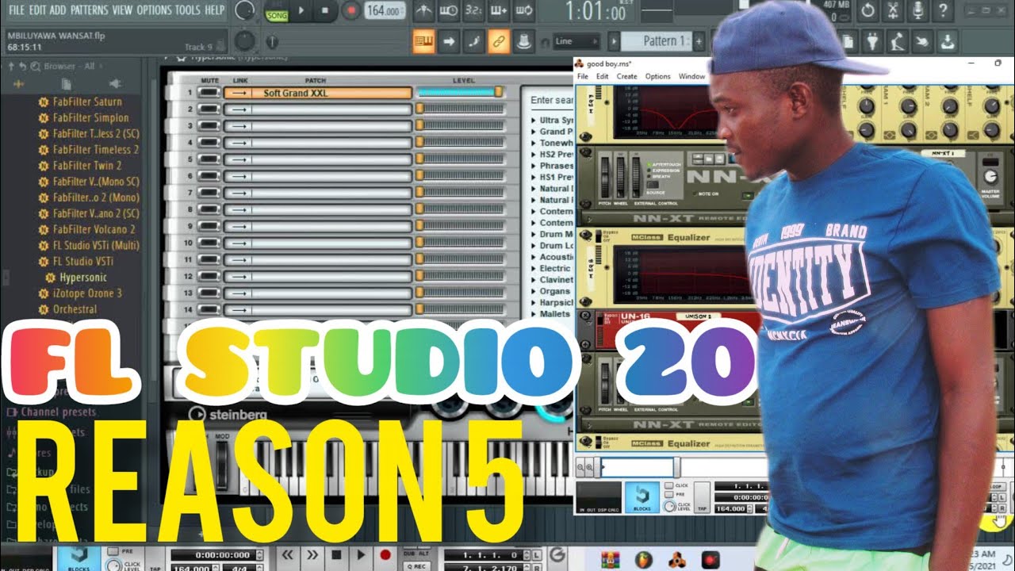Click the Q REC button in Reason transport
The height and width of the screenshot is (571, 1015).
[x=417, y=565]
